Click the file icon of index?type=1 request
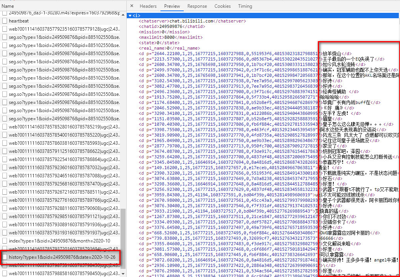400x277 pixels. click(5, 241)
